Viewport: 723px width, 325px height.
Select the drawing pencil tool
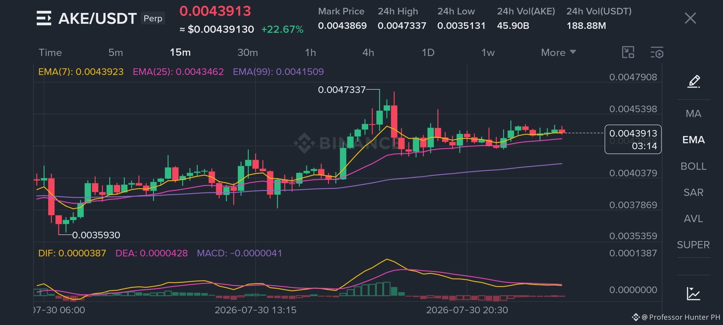693,82
